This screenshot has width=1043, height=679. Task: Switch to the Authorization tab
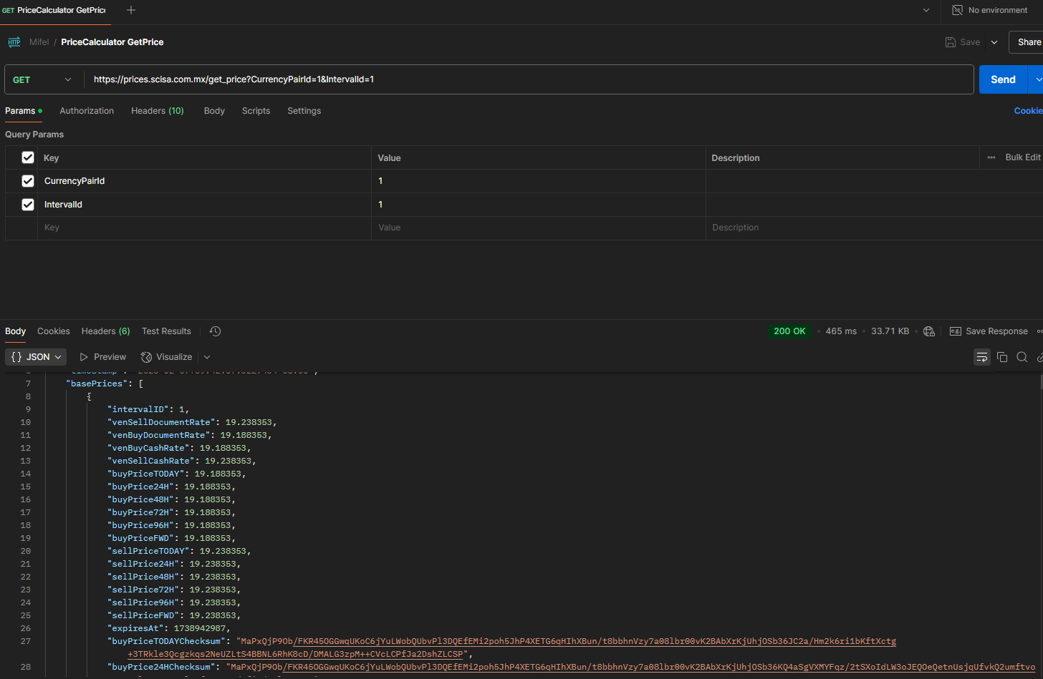(87, 111)
